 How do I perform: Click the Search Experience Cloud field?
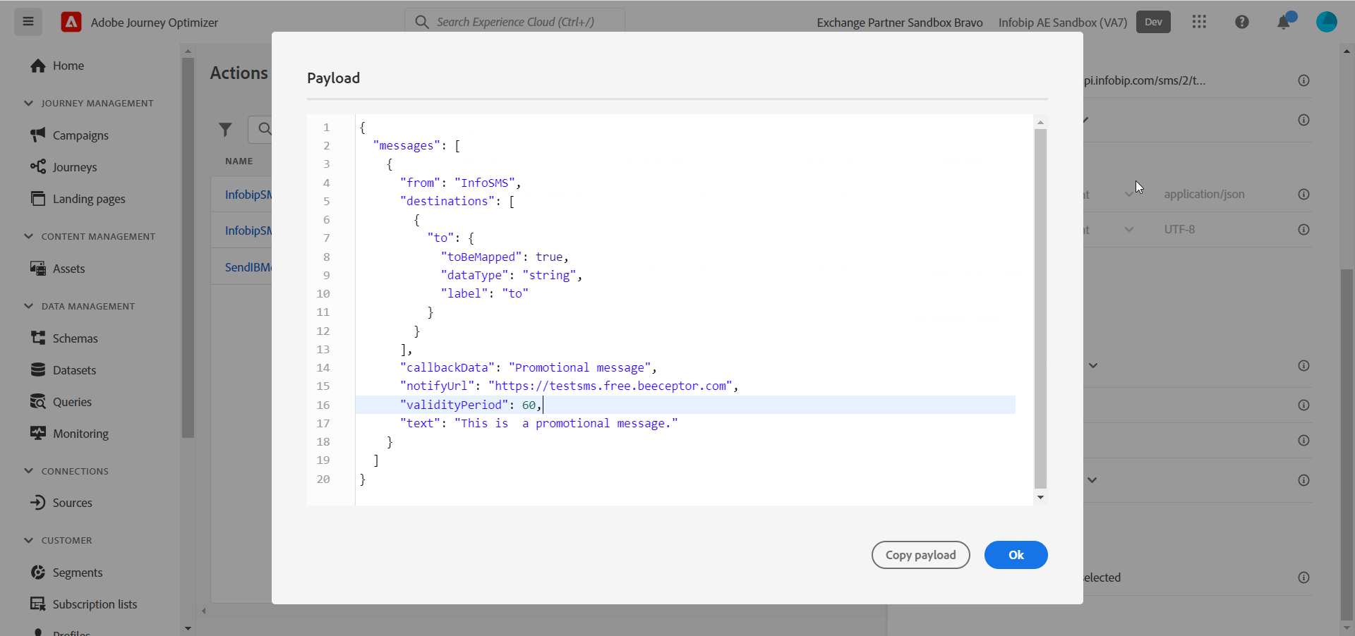pyautogui.click(x=515, y=22)
